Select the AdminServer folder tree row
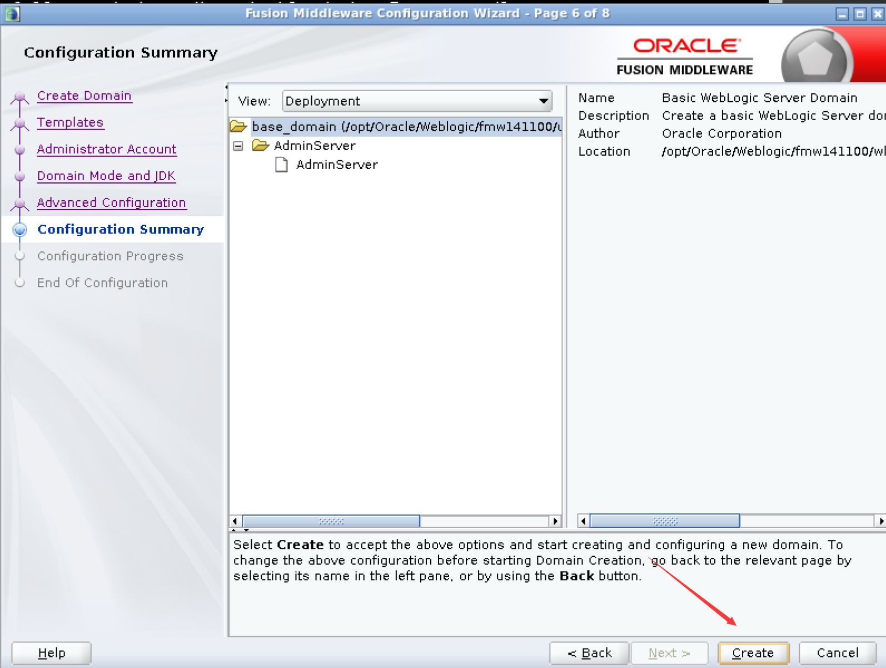The height and width of the screenshot is (668, 886). tap(315, 146)
